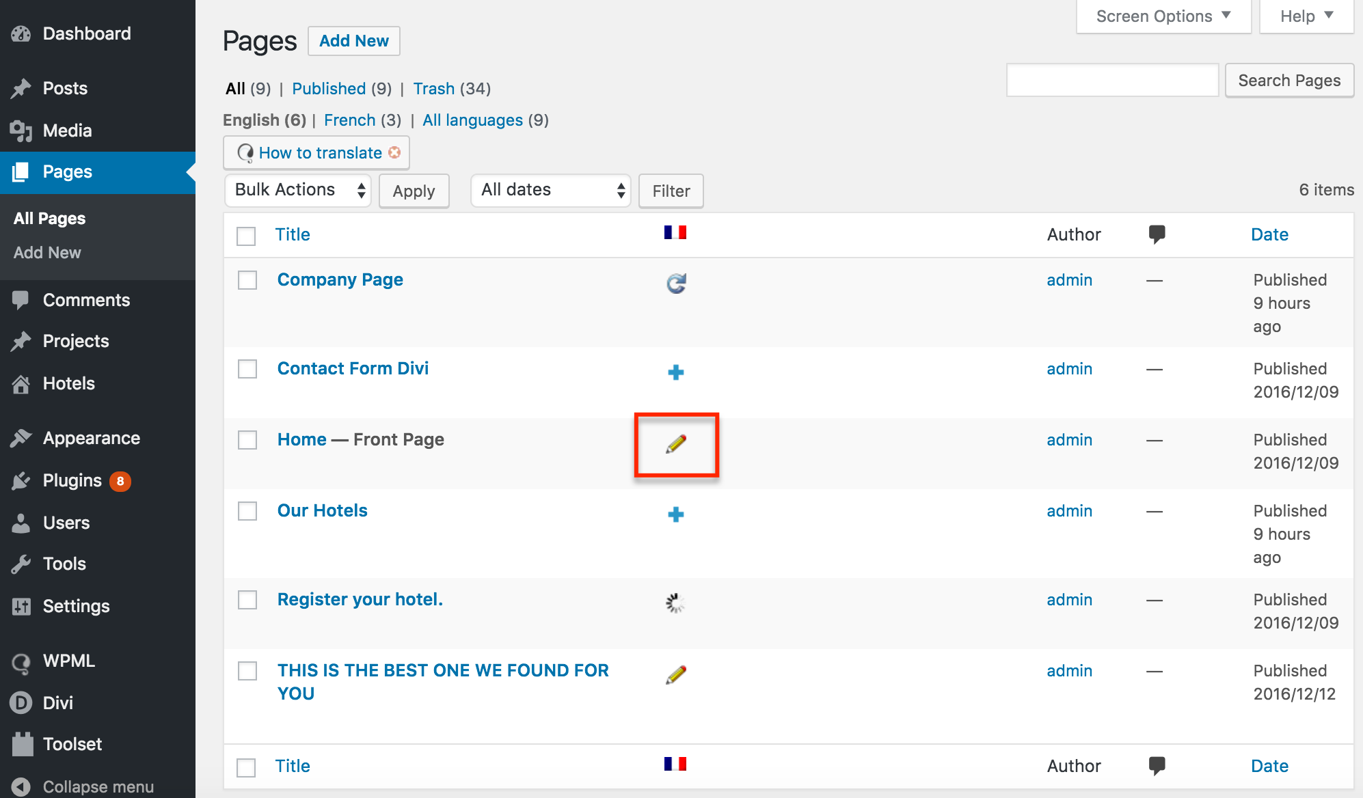The image size is (1363, 798).
Task: Click the French flag in the table header
Action: [x=675, y=232]
